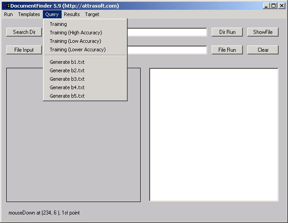
Task: Choose Training (Low Accuracy) option
Action: pos(75,41)
